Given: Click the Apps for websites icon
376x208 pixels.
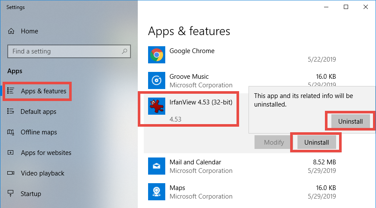Looking at the screenshot, I should 11,152.
